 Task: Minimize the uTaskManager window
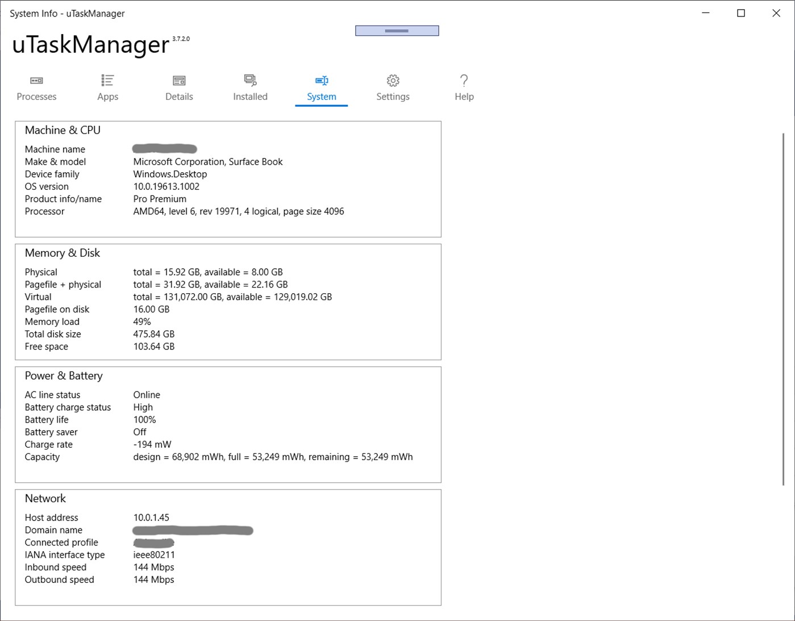[704, 12]
